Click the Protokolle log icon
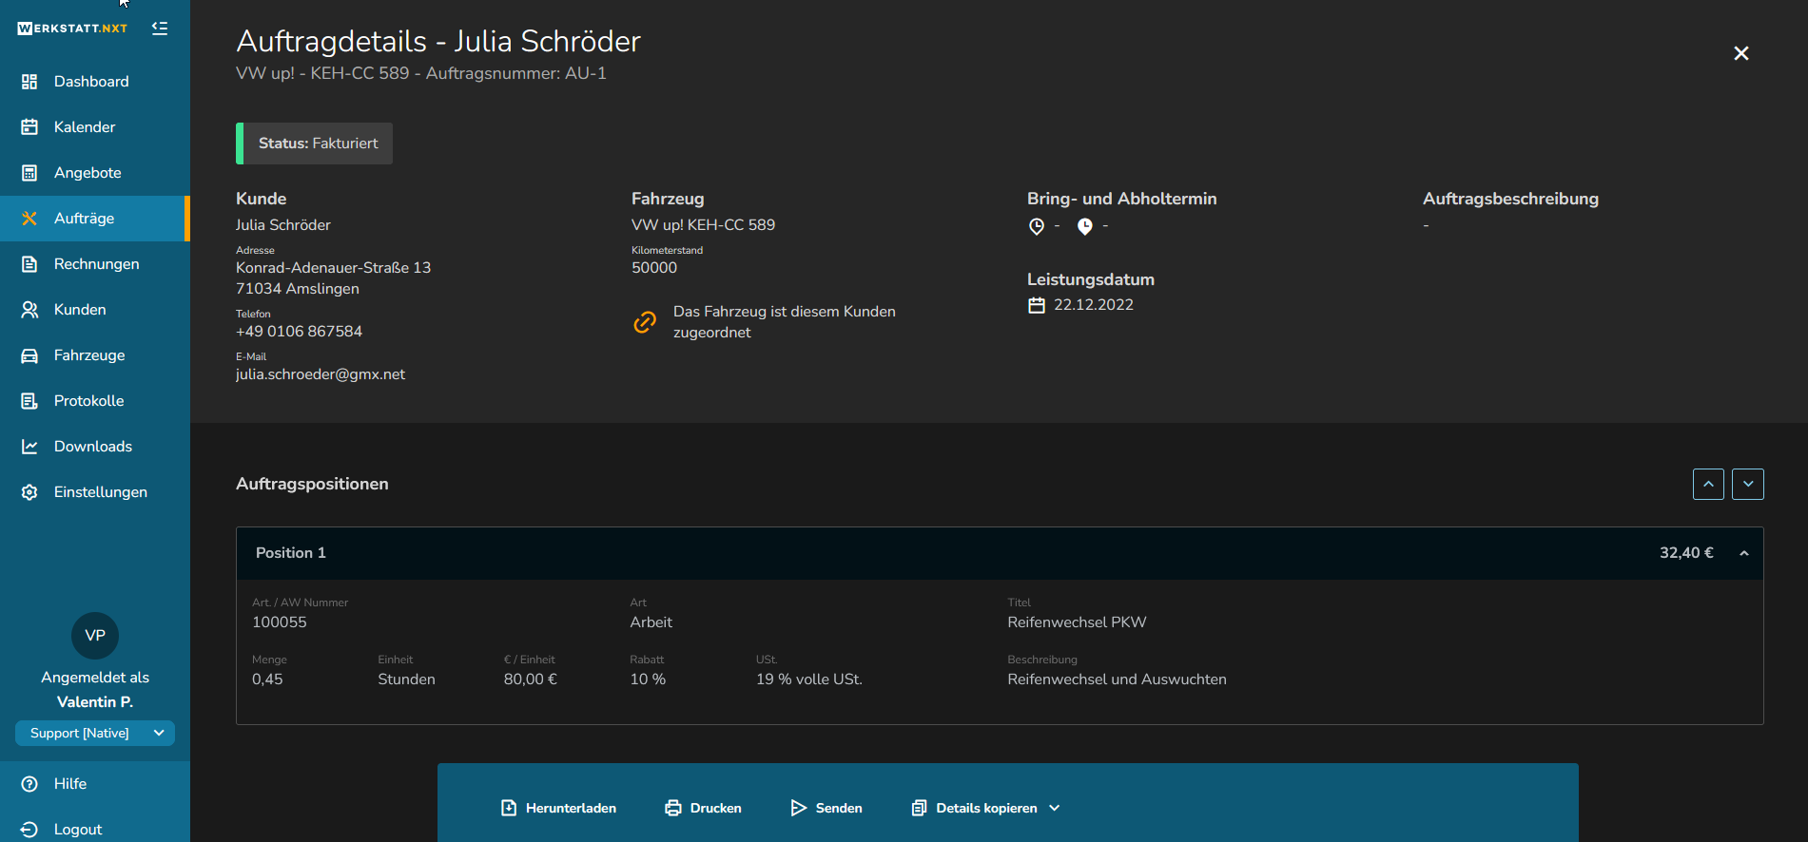The width and height of the screenshot is (1808, 842). coord(29,401)
